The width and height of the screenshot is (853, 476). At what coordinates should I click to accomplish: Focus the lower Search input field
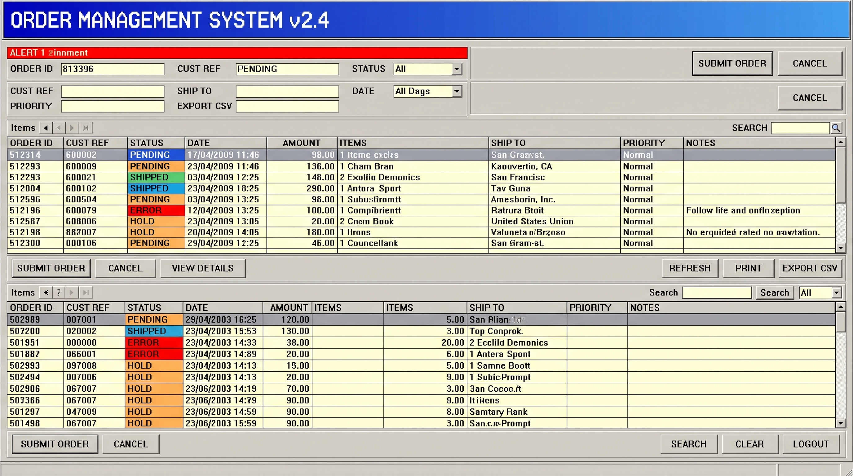tap(717, 293)
